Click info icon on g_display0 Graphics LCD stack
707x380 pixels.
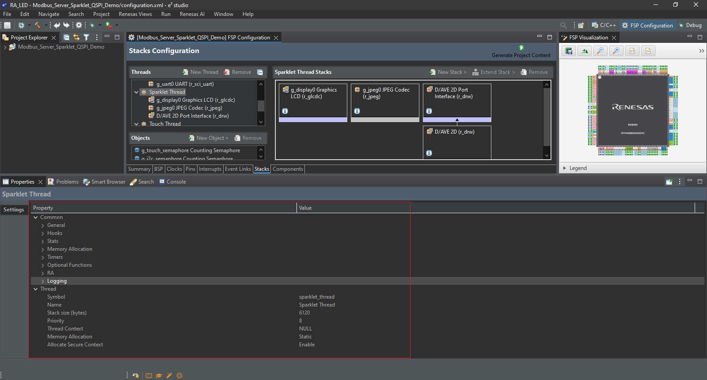(x=285, y=111)
